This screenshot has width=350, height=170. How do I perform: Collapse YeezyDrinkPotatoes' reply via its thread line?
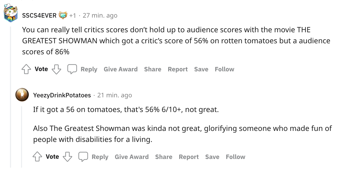(22, 136)
